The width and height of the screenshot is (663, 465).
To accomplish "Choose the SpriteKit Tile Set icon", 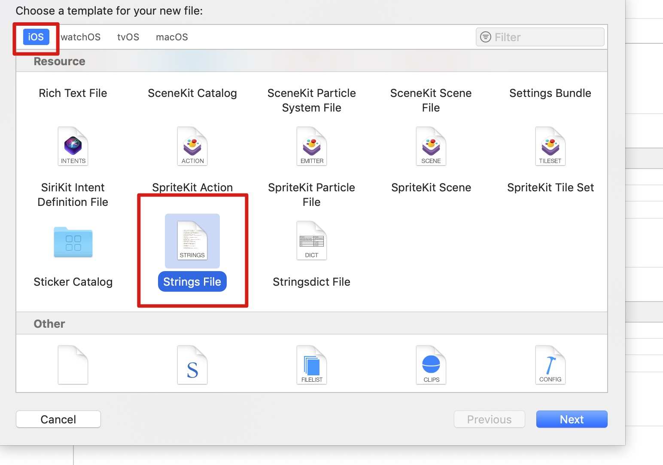I will pyautogui.click(x=550, y=146).
